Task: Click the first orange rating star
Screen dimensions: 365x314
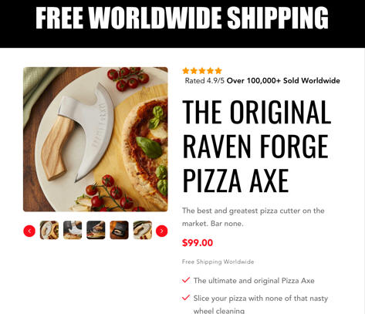Action: [186, 71]
